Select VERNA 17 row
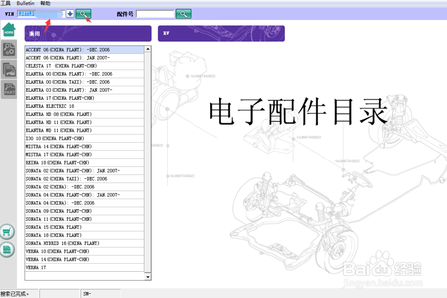447x298 pixels. (84, 268)
